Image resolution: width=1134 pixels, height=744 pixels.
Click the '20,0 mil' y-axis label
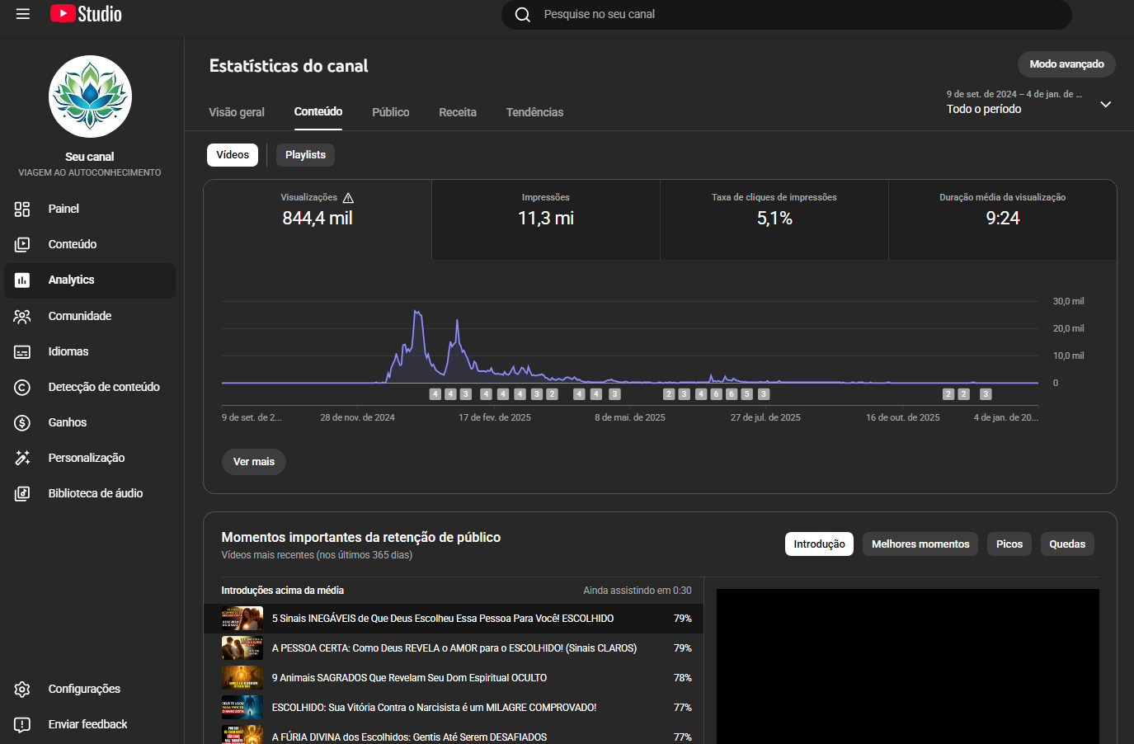pyautogui.click(x=1068, y=328)
